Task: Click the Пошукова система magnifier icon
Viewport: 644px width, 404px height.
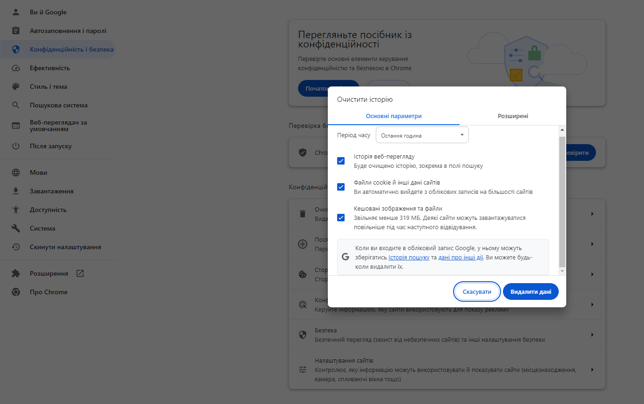Action: coord(15,105)
